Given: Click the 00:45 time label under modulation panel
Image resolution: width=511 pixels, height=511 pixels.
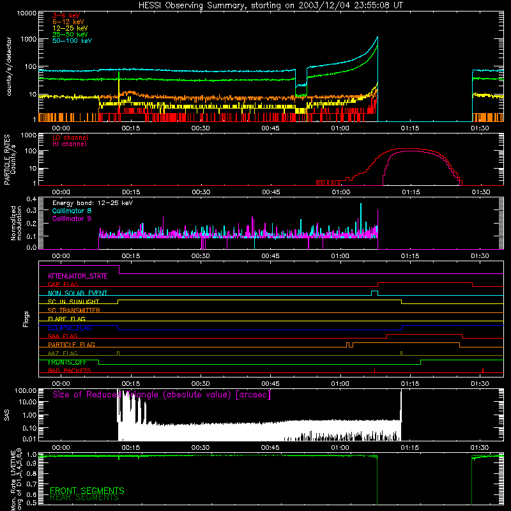Looking at the screenshot, I should click(270, 256).
